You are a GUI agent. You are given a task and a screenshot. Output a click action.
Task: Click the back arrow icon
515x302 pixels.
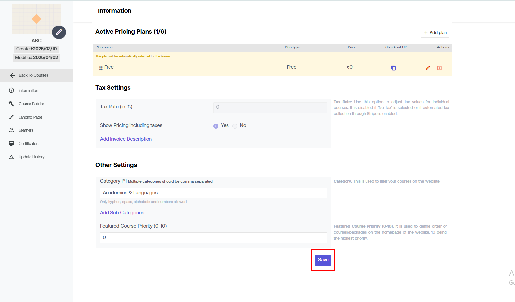pyautogui.click(x=13, y=76)
